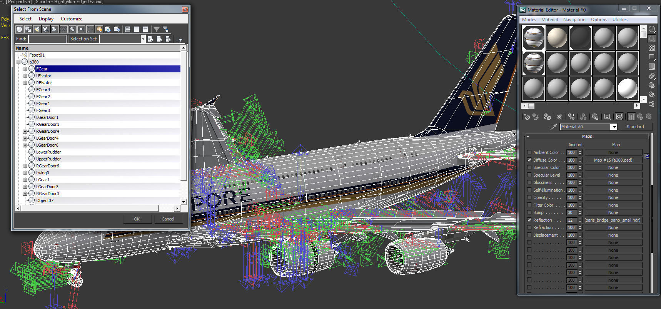This screenshot has height=309, width=661.
Task: Click Show End Result icon
Action: tap(631, 117)
